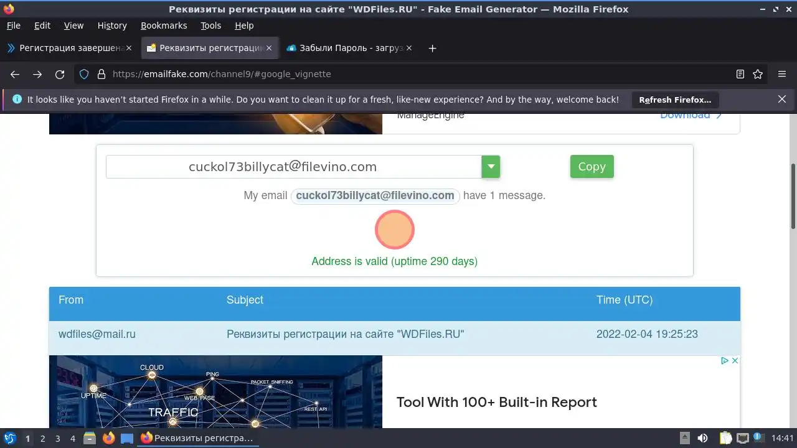
Task: Click the Download link in top ad
Action: click(691, 115)
